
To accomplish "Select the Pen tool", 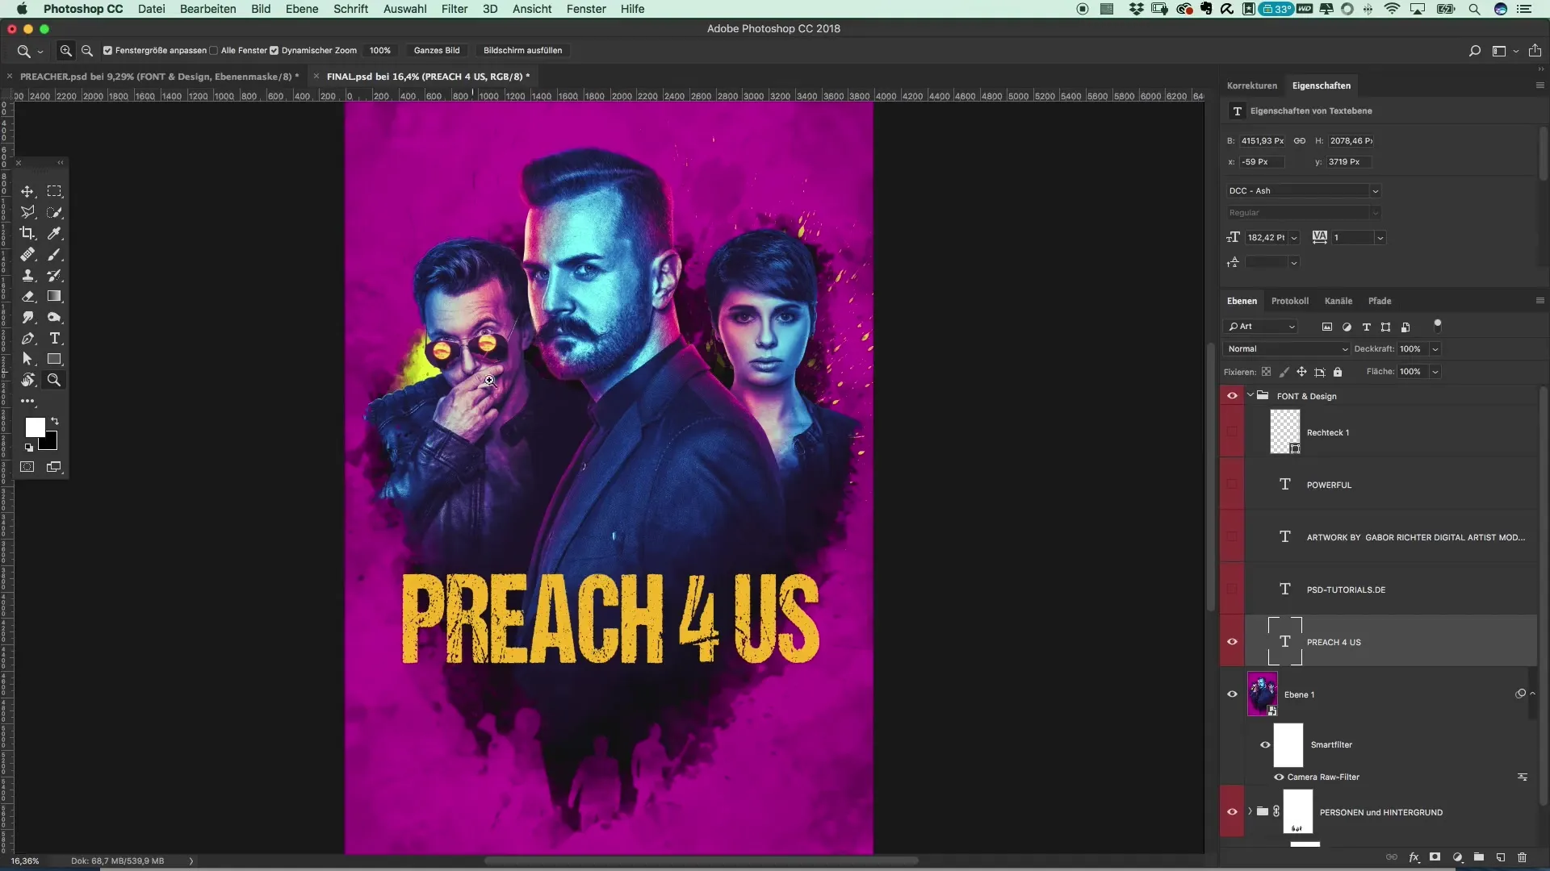I will click(27, 338).
